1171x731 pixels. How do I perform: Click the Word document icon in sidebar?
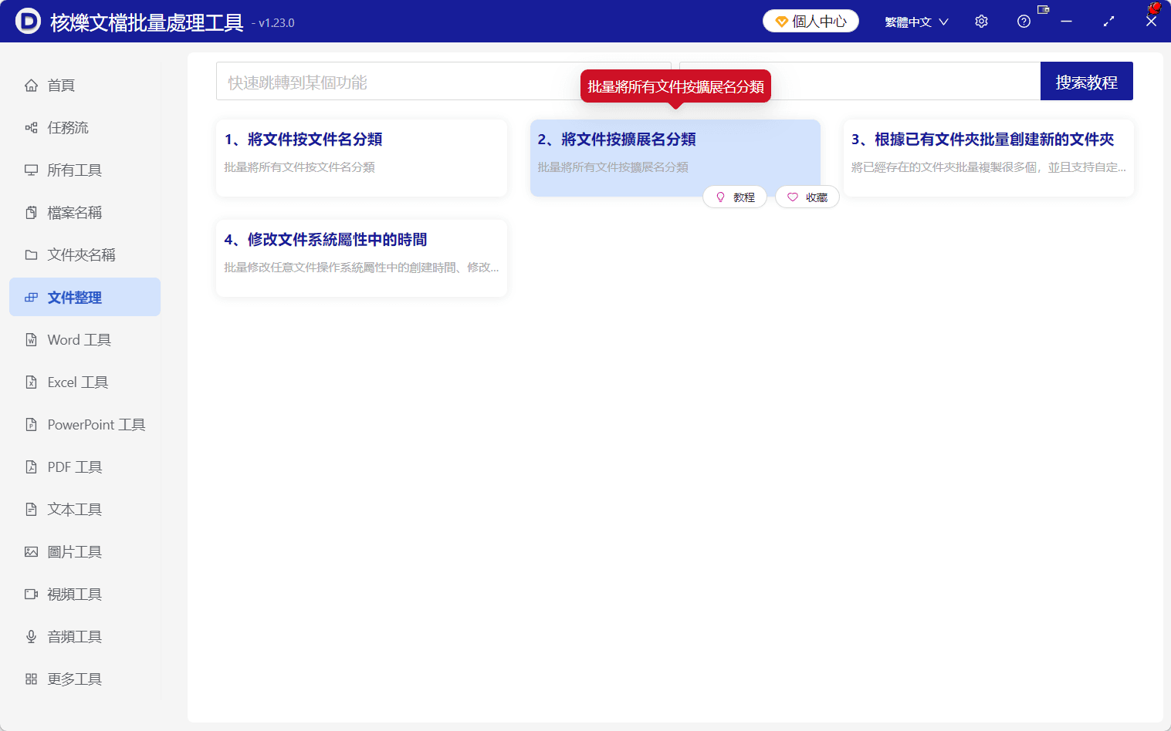click(31, 340)
